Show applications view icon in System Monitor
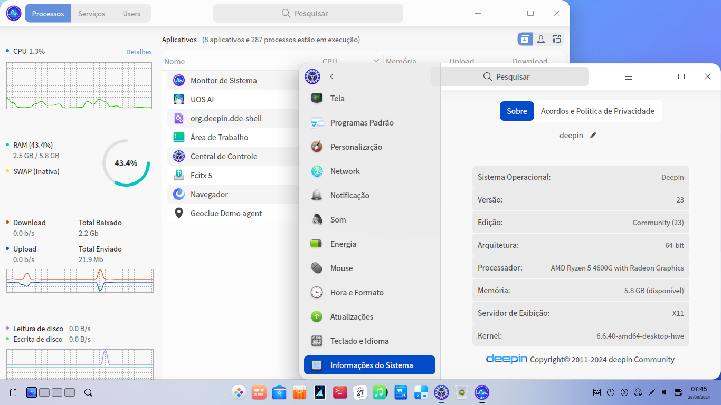 [525, 39]
